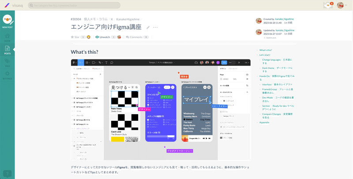353x179 pixels.
Task: Jump to What's this? in table of contents
Action: [266, 50]
